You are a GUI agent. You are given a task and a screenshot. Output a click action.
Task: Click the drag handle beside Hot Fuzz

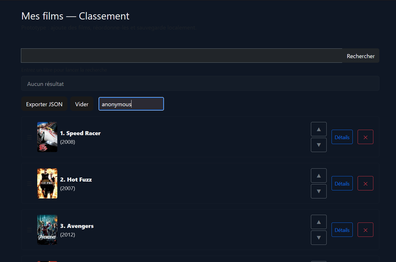click(30, 184)
